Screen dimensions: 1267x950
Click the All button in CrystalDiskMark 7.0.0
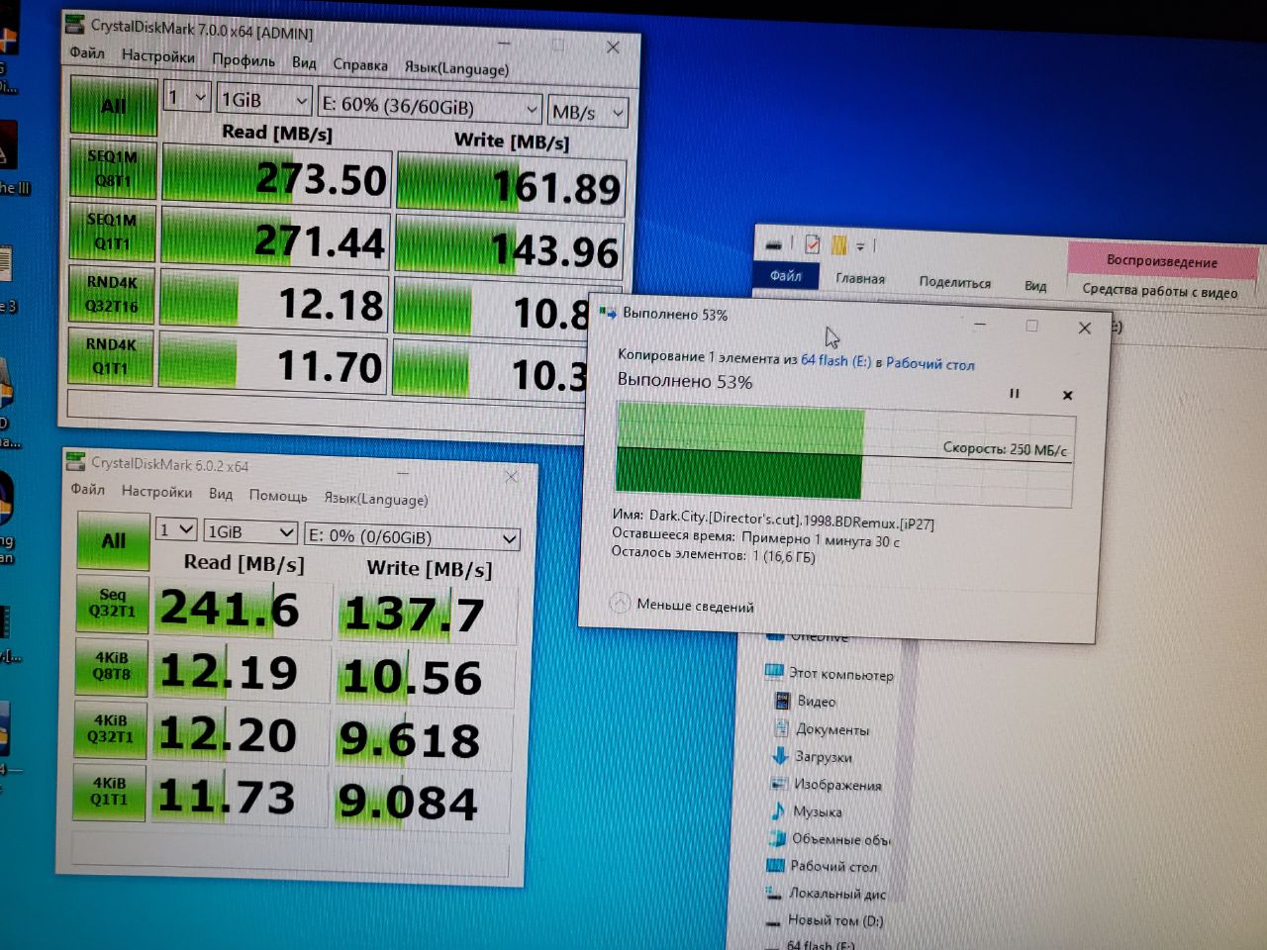114,105
